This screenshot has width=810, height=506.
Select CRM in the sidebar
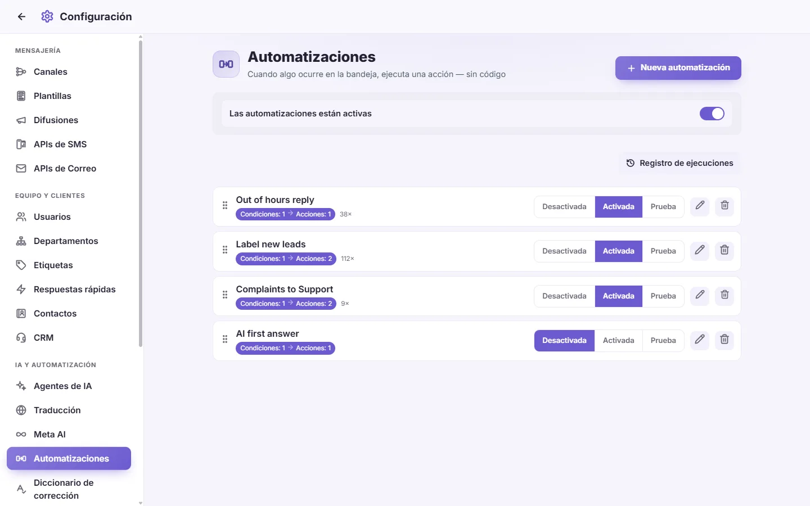pyautogui.click(x=69, y=338)
